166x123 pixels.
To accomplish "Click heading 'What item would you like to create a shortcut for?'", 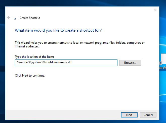I will [58, 30].
